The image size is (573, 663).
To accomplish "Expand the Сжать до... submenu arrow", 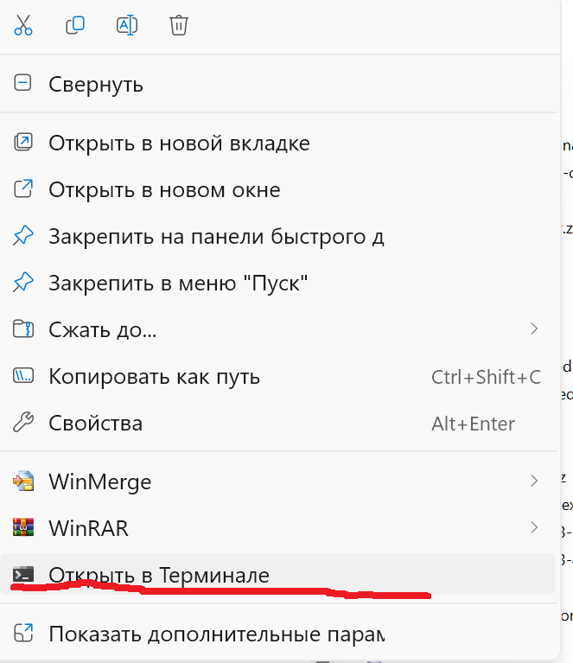I will [x=534, y=328].
